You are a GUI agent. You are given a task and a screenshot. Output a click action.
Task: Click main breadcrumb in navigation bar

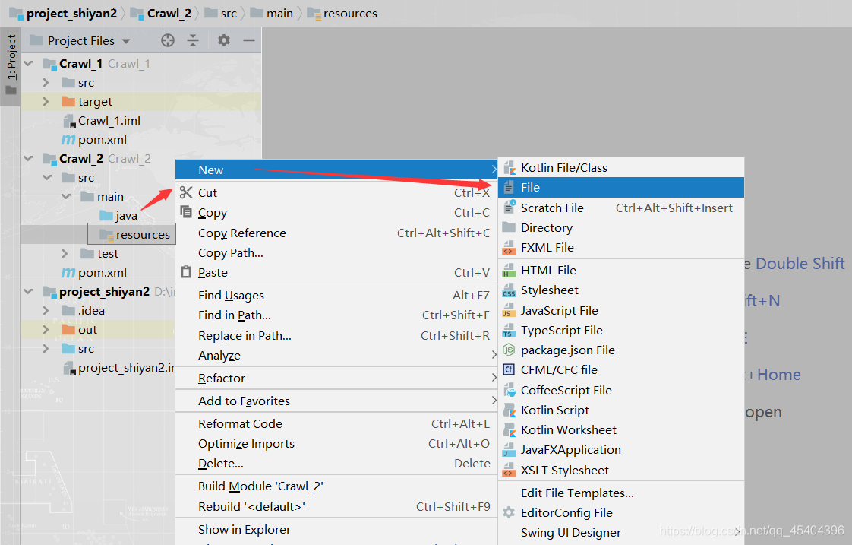coord(272,14)
